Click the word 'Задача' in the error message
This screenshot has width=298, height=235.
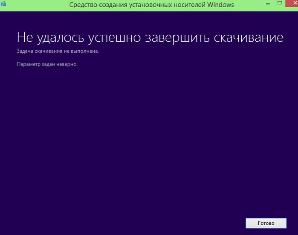(x=25, y=51)
